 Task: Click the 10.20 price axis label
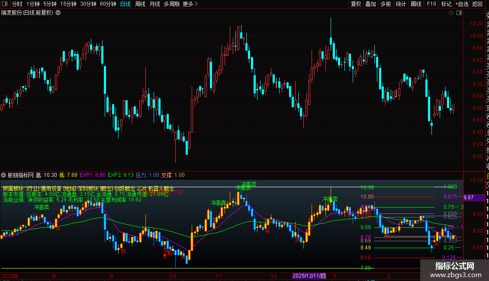click(476, 24)
